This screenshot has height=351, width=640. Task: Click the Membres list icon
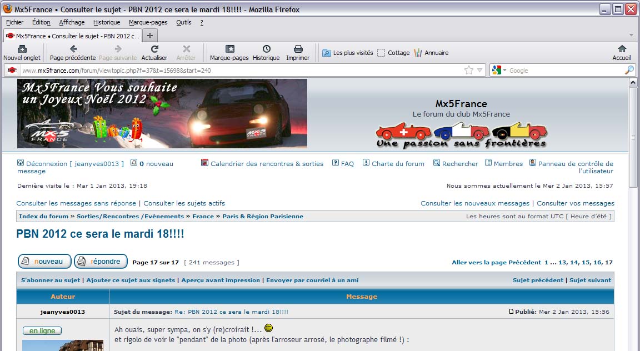click(x=488, y=162)
